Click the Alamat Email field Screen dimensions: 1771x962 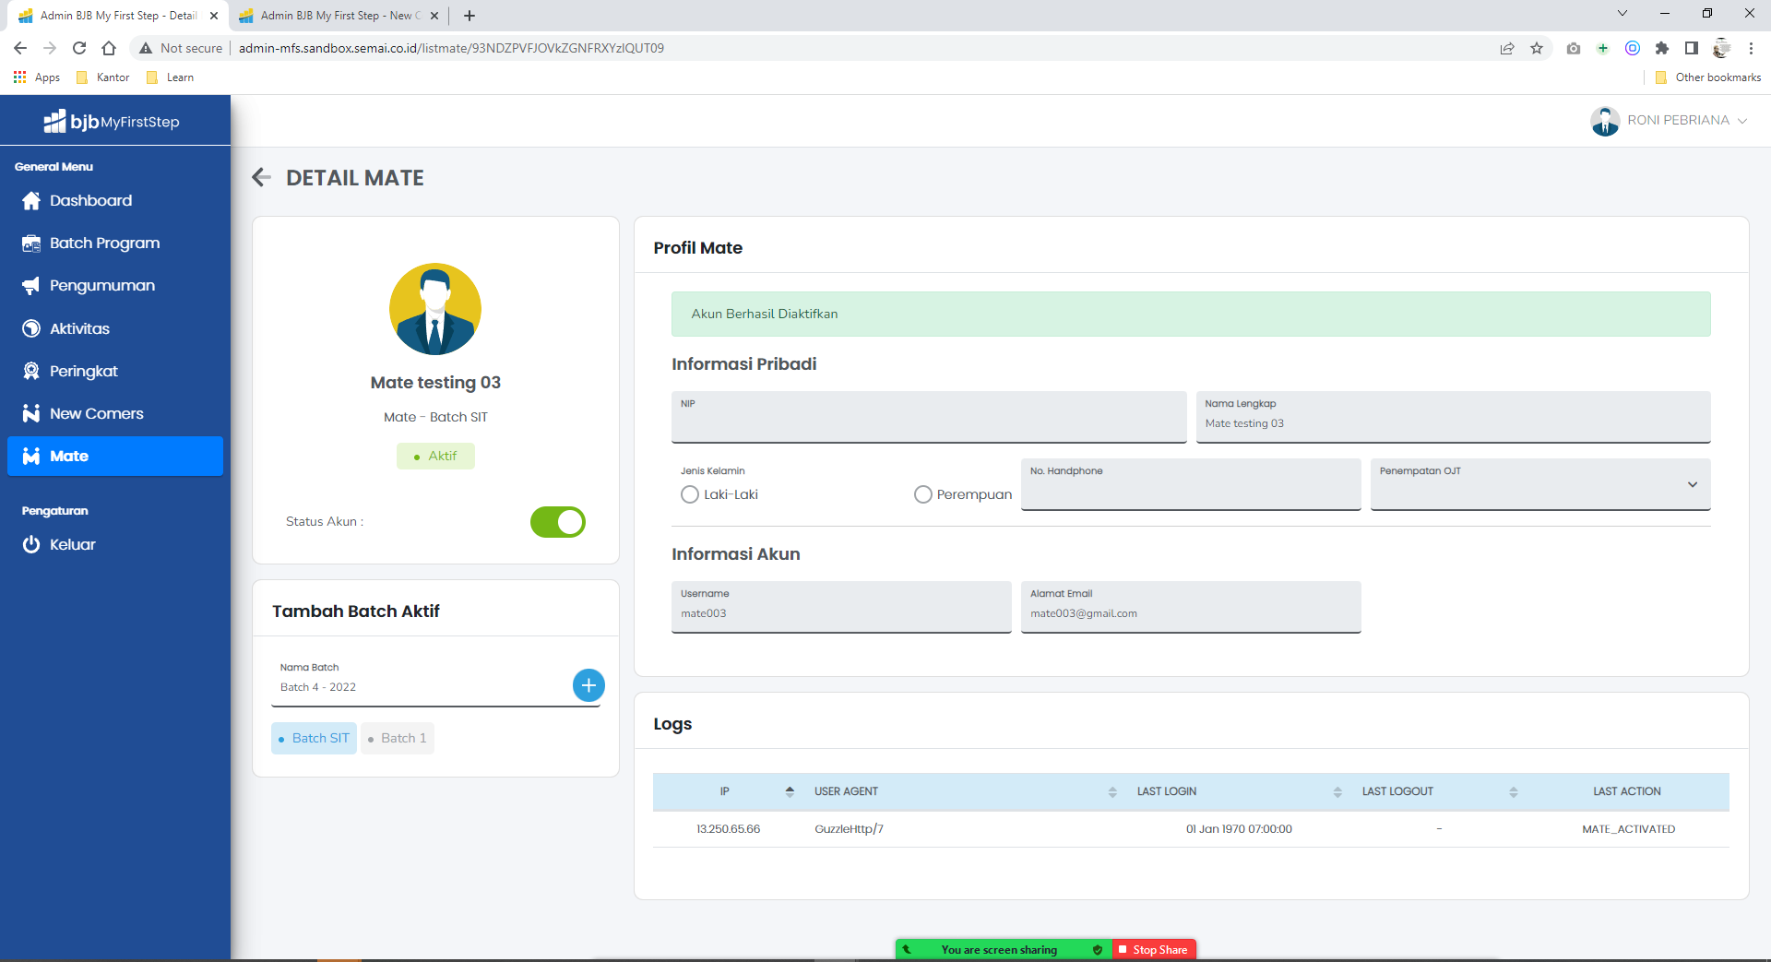click(x=1191, y=607)
